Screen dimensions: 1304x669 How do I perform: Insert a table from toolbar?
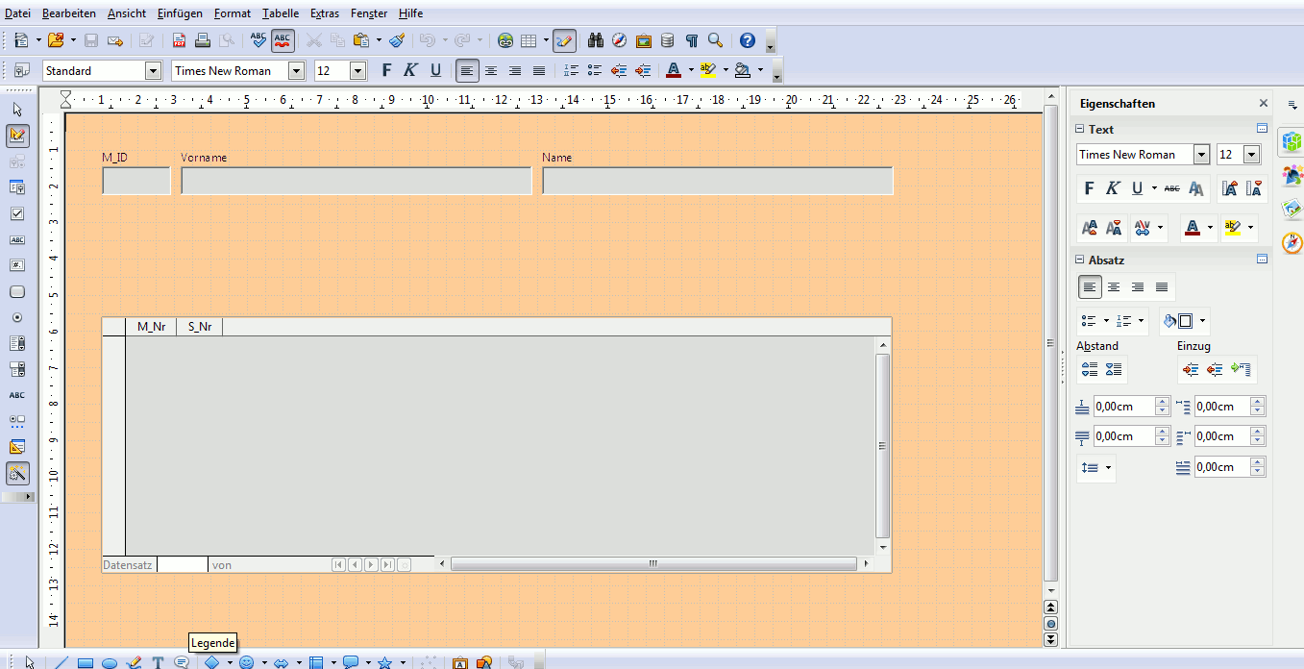point(529,40)
